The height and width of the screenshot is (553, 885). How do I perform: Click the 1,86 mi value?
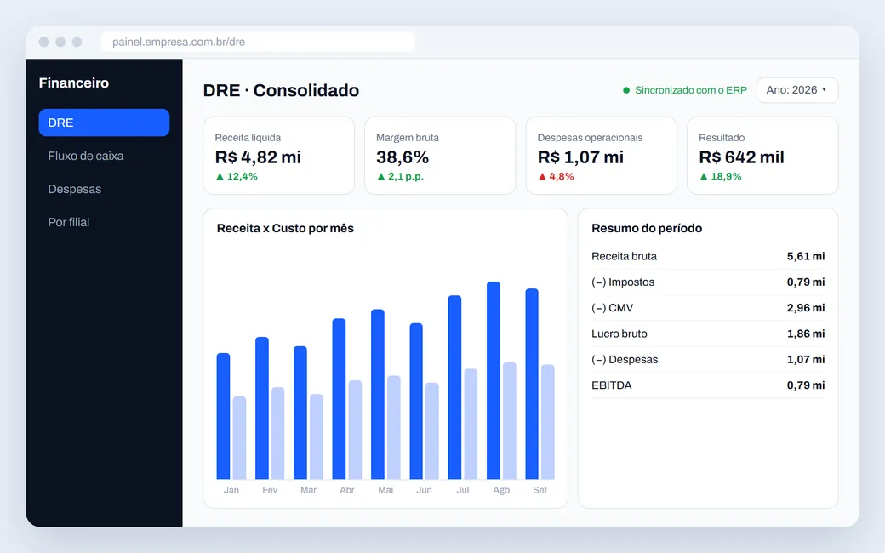[806, 334]
